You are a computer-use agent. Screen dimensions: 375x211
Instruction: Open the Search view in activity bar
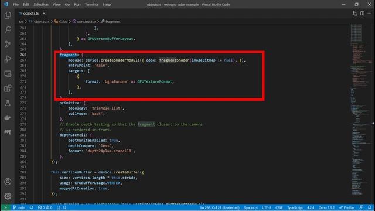point(8,30)
